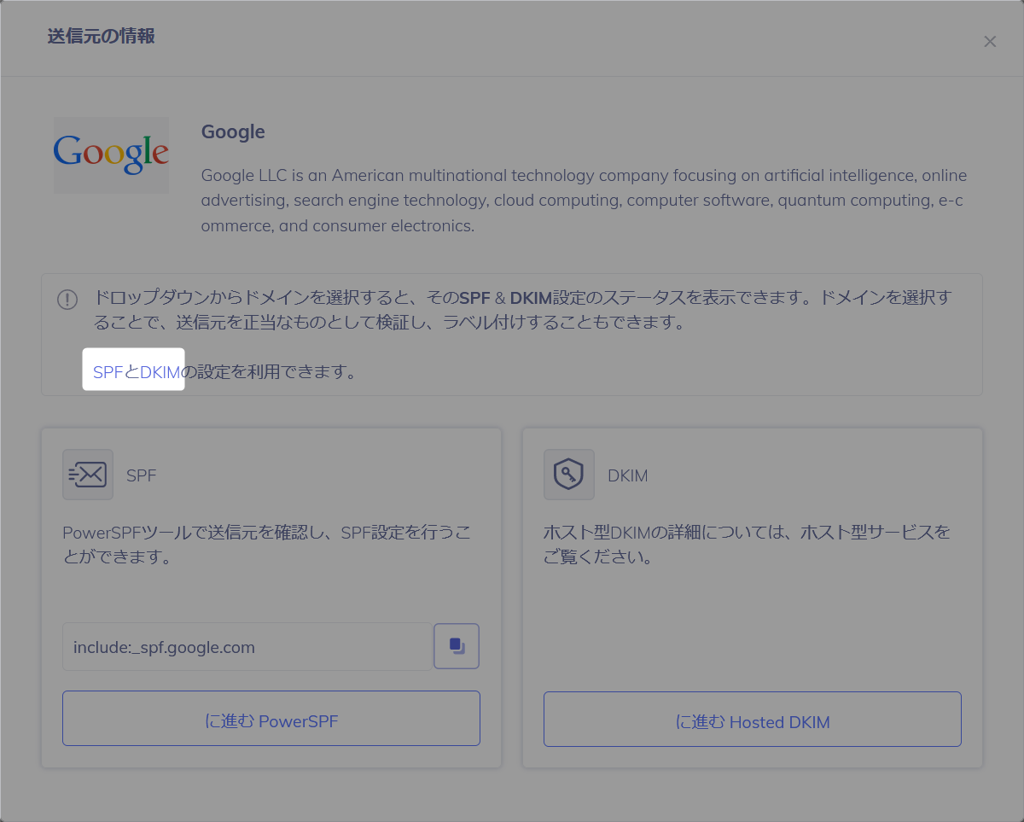
Task: Select the include:_spf.google.com field
Action: [247, 647]
